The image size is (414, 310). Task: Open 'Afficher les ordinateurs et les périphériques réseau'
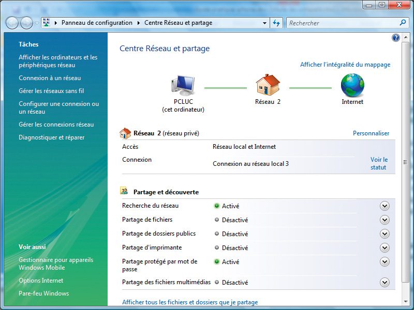point(58,61)
